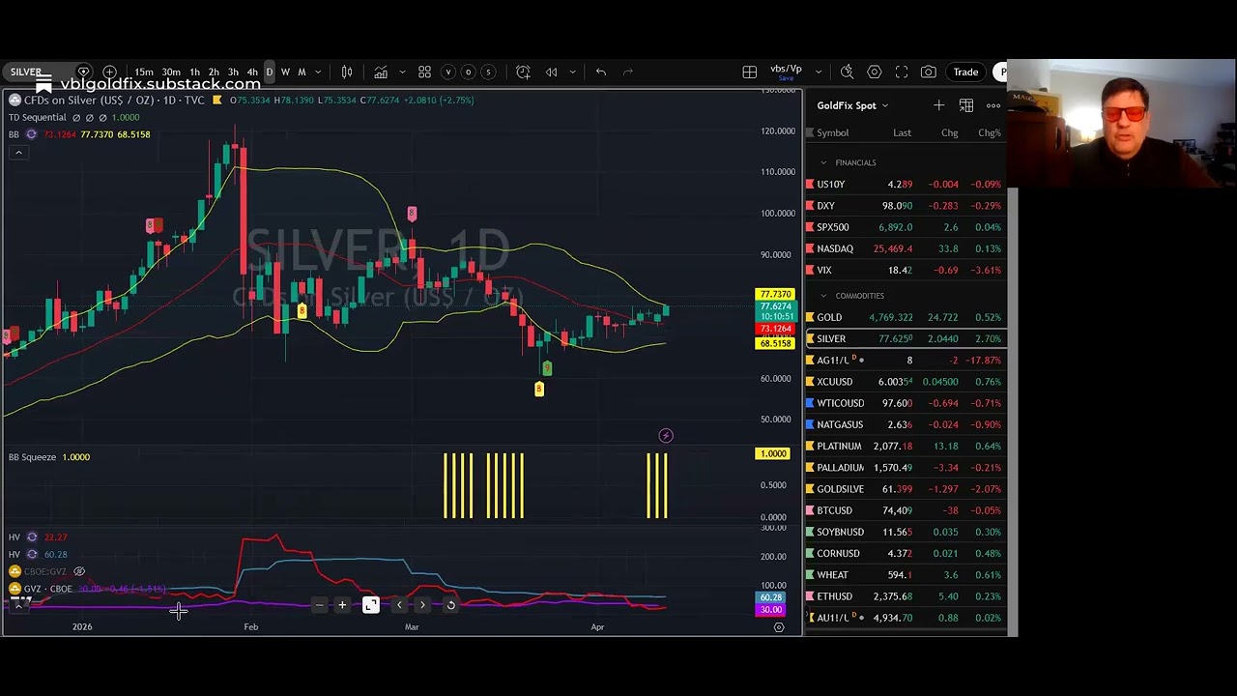
Task: Add symbol to compare with plus icon
Action: [109, 72]
